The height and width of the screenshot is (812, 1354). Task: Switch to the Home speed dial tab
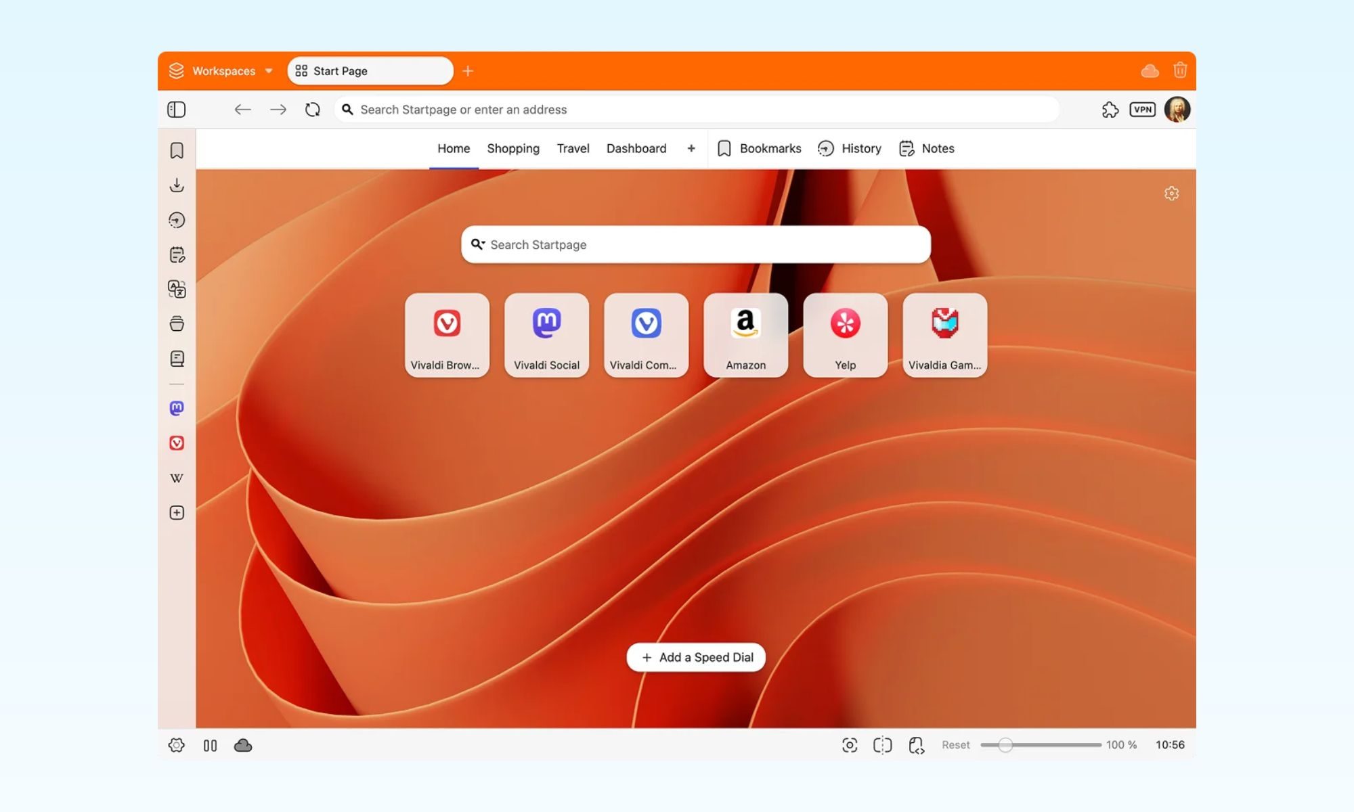(454, 148)
